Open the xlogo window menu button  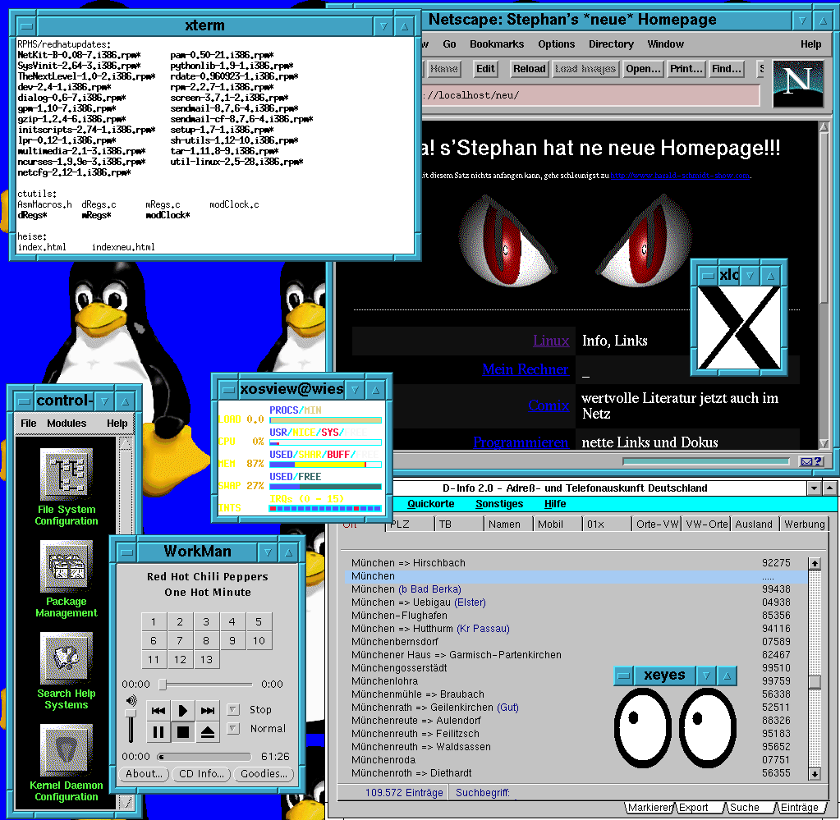709,276
